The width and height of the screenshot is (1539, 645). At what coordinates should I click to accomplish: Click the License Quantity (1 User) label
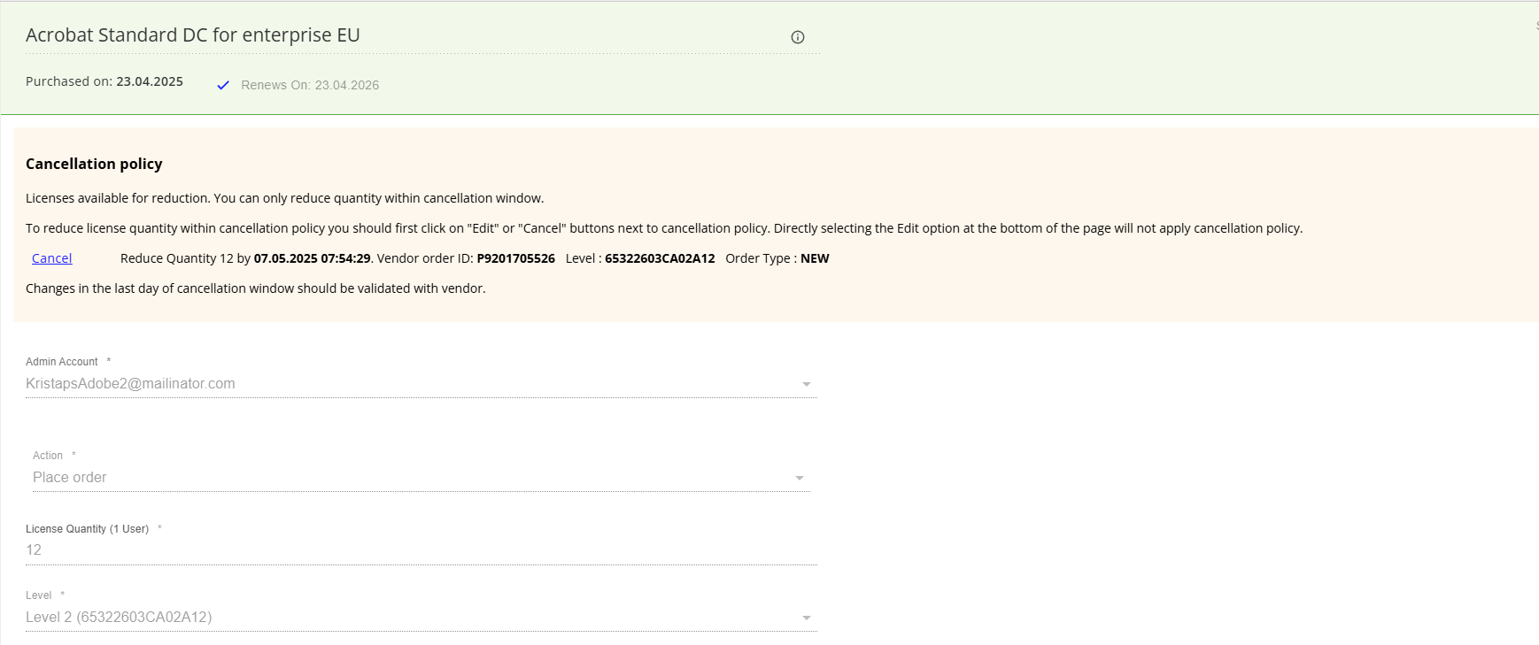pos(87,529)
